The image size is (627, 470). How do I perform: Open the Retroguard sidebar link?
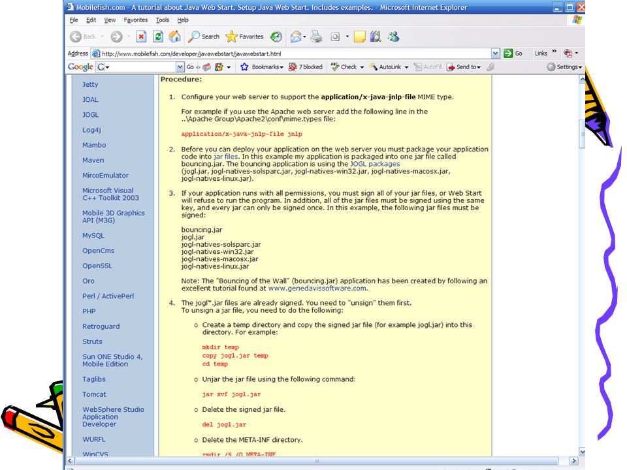coord(101,326)
